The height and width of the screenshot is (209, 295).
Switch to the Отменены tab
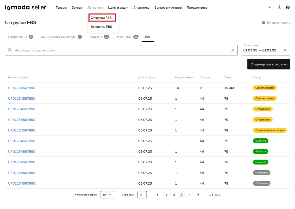(123, 37)
